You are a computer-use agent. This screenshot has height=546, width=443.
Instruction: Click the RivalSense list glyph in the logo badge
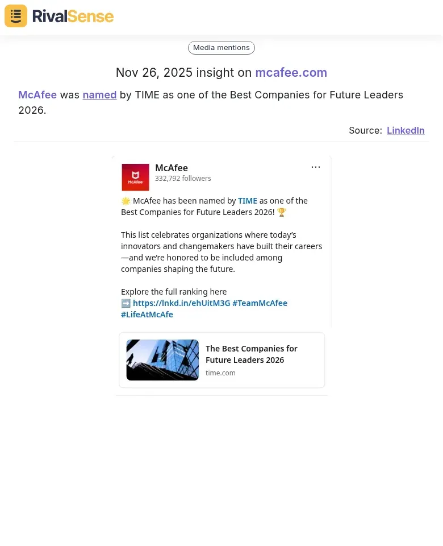coord(15,15)
